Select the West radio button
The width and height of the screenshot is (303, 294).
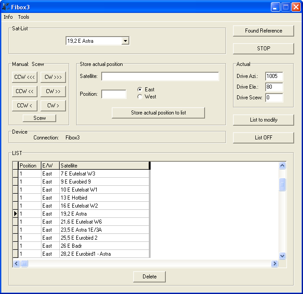coord(140,97)
